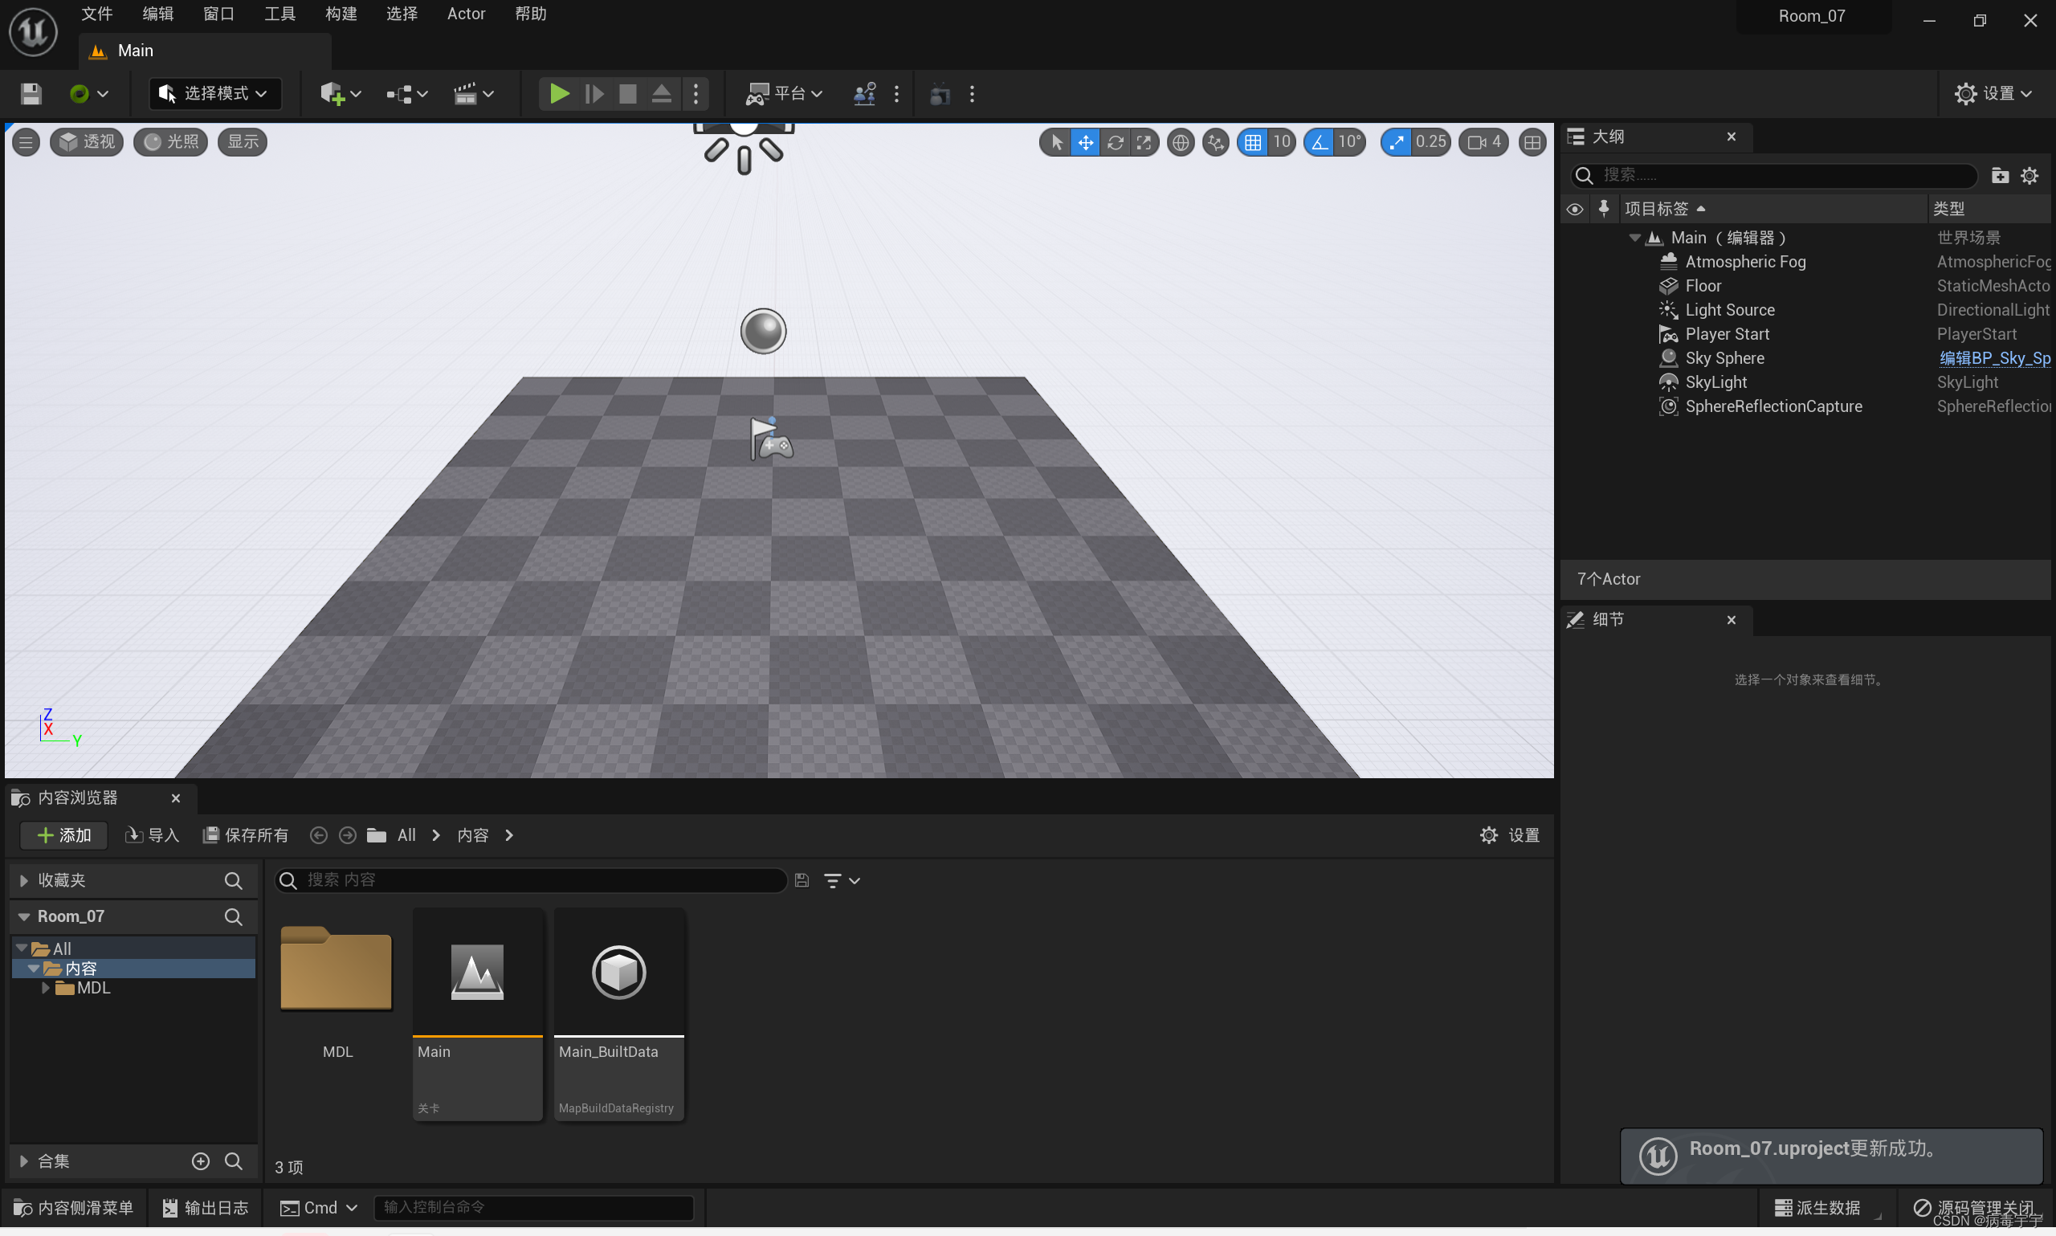Select the Main level asset thumbnail
This screenshot has height=1236, width=2056.
point(477,972)
